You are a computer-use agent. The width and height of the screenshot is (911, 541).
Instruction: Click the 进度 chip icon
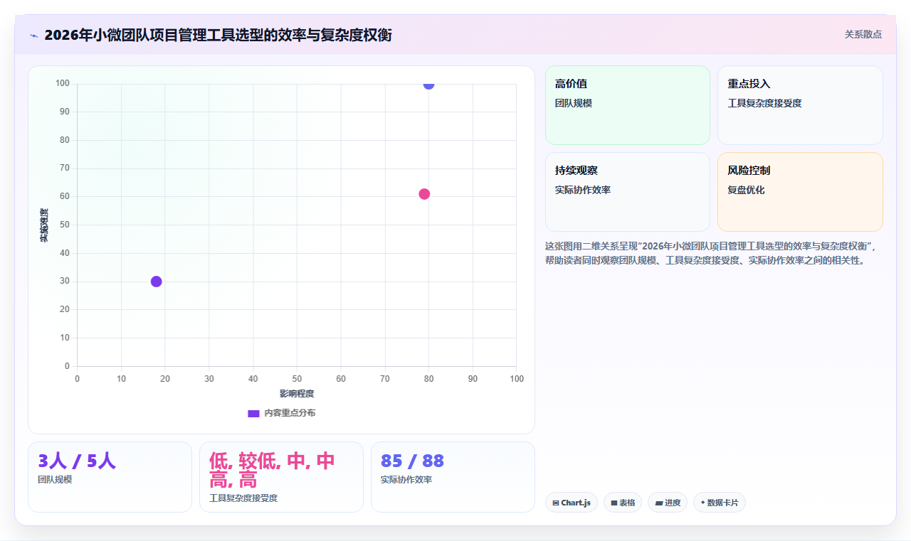658,503
